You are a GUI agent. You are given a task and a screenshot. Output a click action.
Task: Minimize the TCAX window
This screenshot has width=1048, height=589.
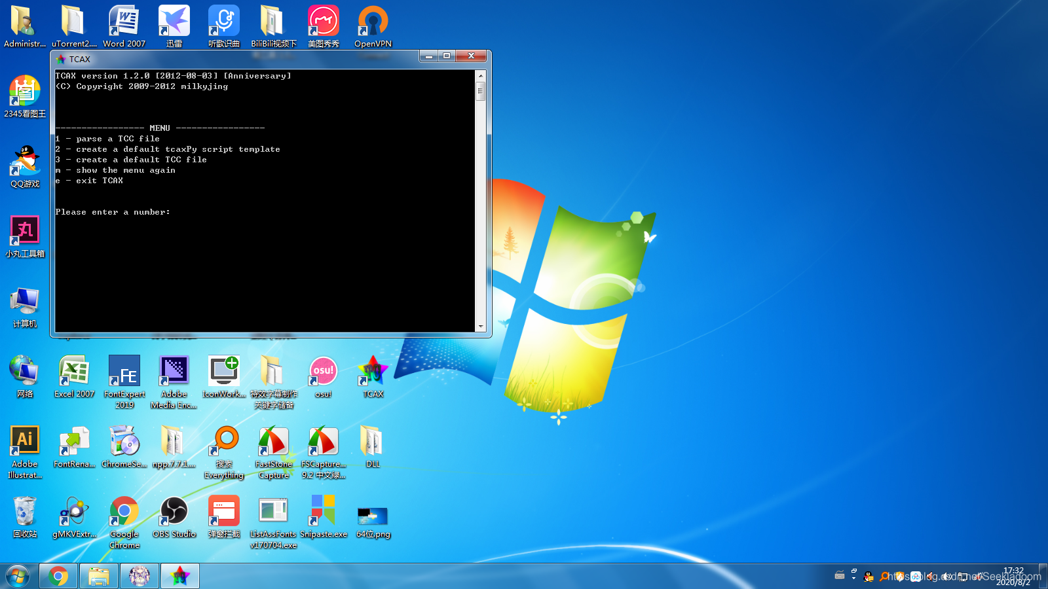point(429,56)
